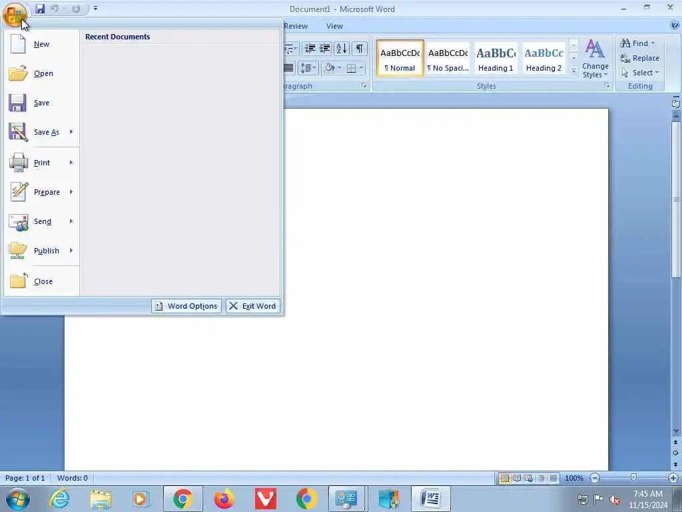682x512 pixels.
Task: Click the Zoom In plus button
Action: (x=673, y=478)
